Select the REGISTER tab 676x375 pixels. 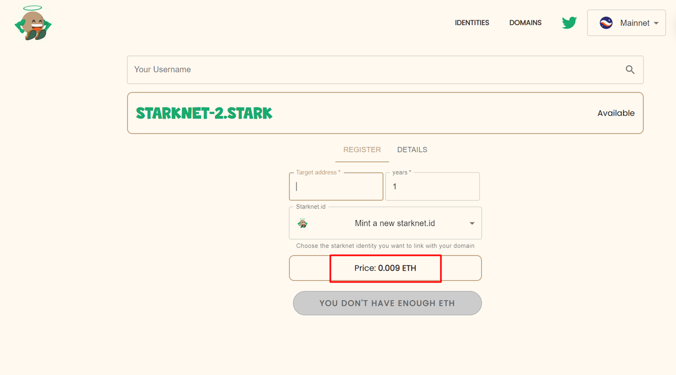pos(362,150)
